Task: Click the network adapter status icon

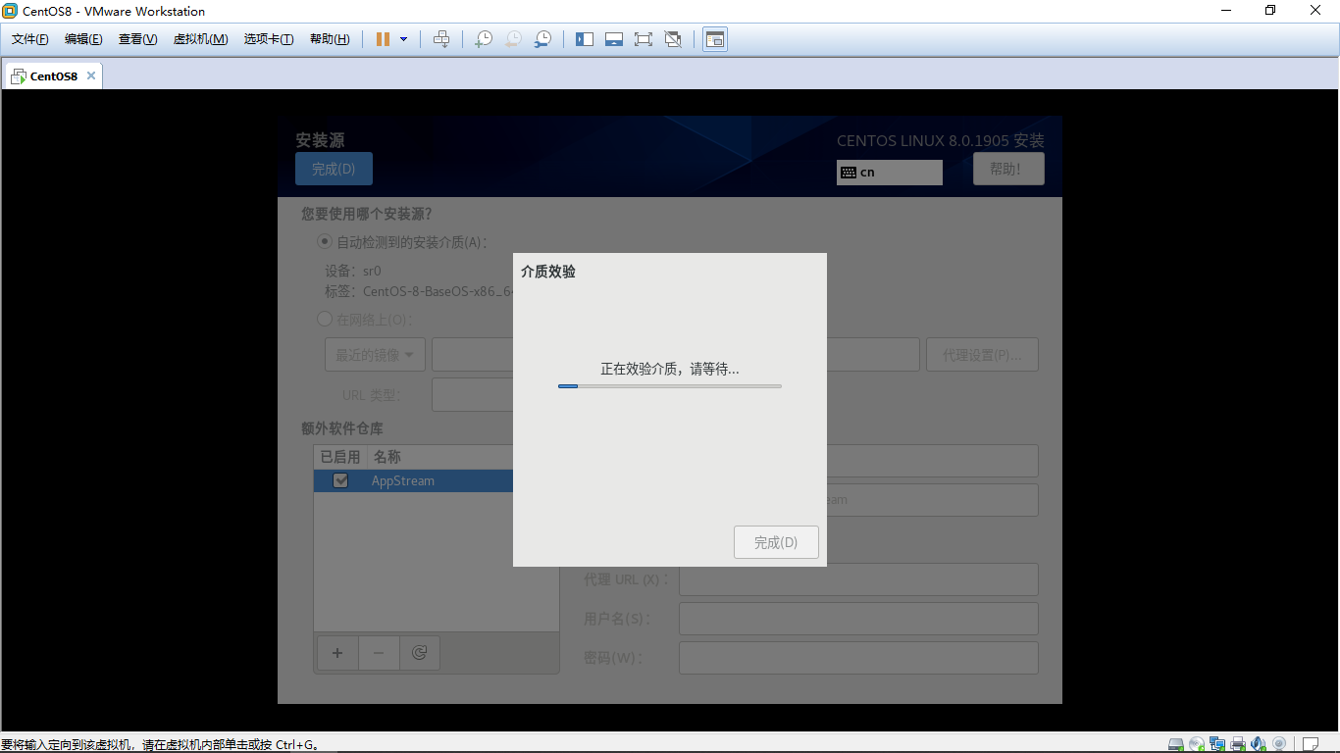Action: click(x=1217, y=744)
